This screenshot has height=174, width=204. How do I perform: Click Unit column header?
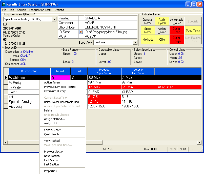pyautogui.click(x=79, y=71)
